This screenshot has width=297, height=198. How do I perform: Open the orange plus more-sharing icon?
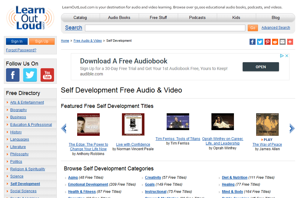coord(290,42)
